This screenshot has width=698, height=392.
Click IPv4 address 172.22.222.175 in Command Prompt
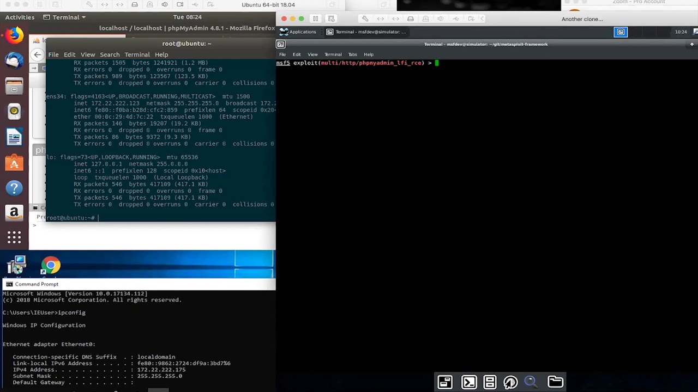pyautogui.click(x=161, y=370)
